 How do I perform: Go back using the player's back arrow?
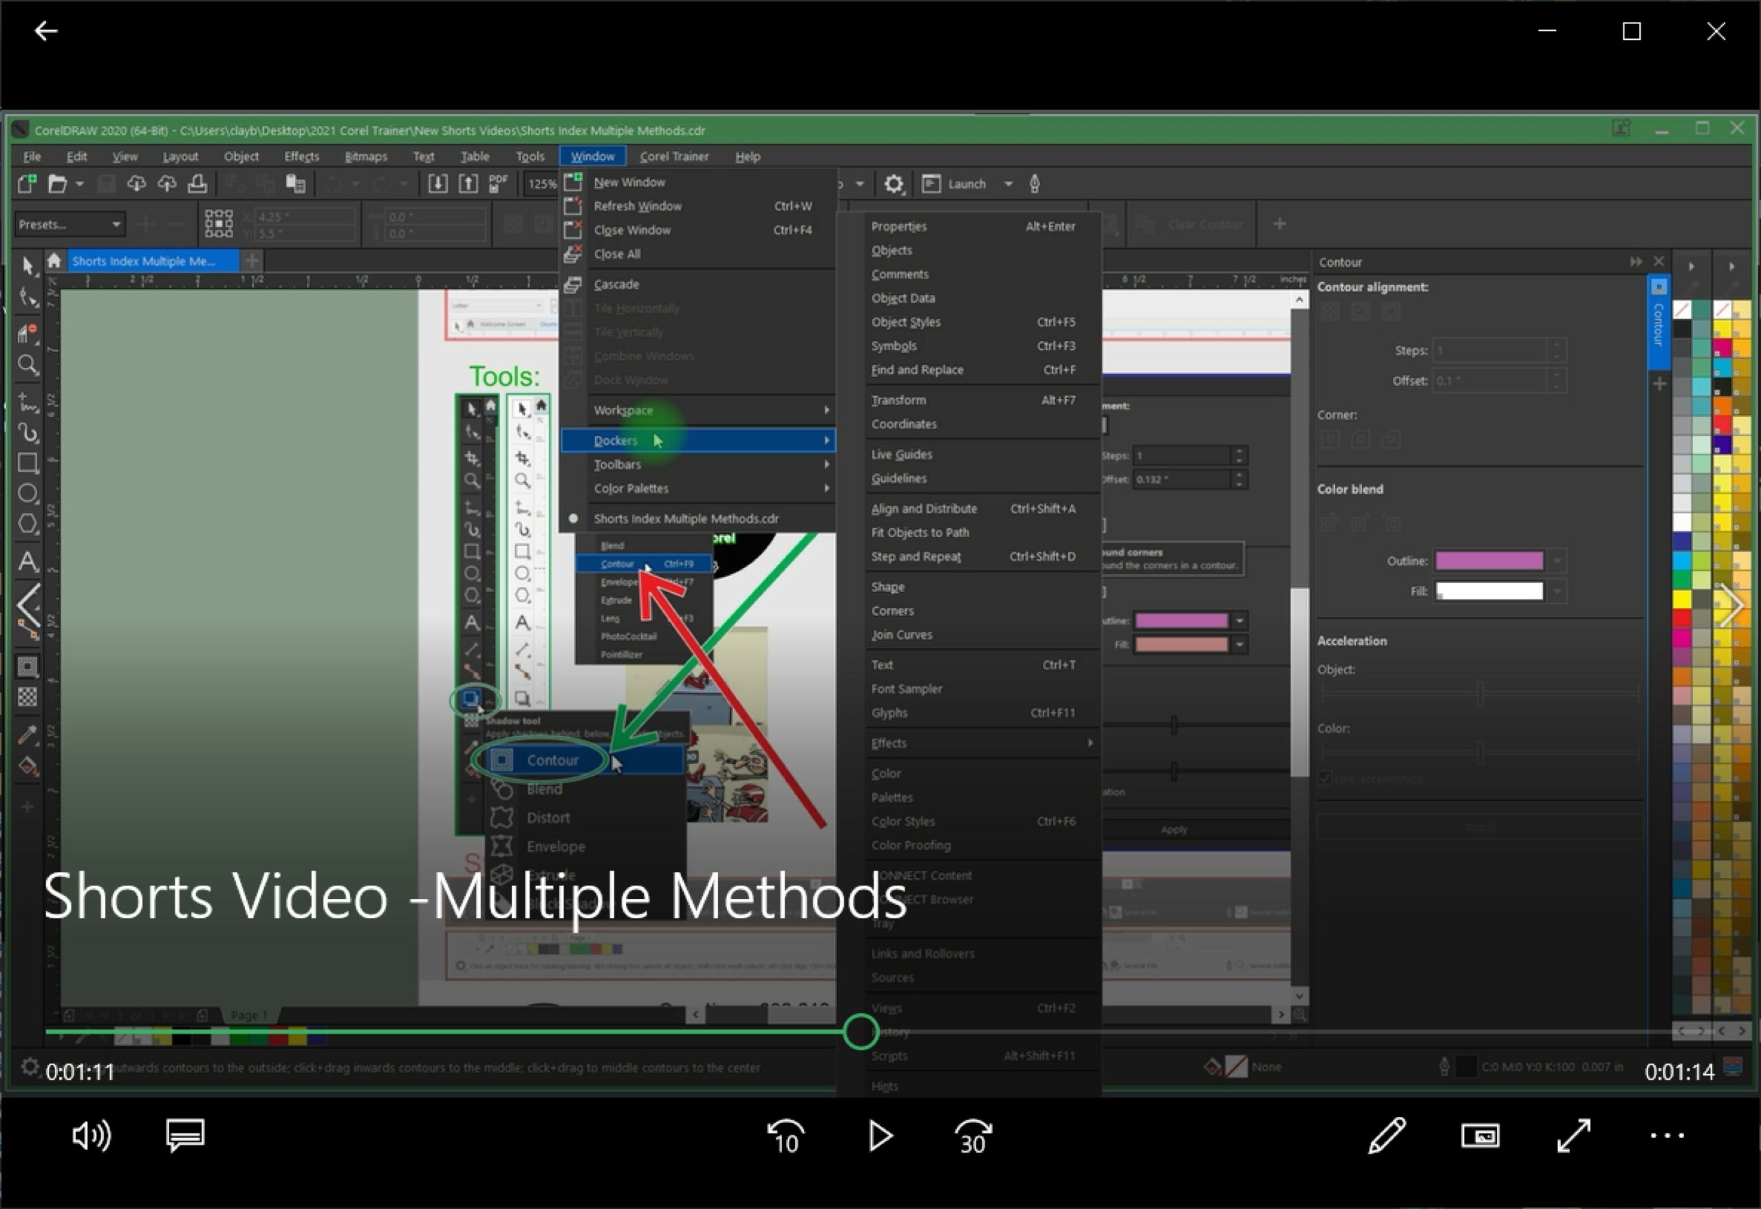pyautogui.click(x=46, y=31)
